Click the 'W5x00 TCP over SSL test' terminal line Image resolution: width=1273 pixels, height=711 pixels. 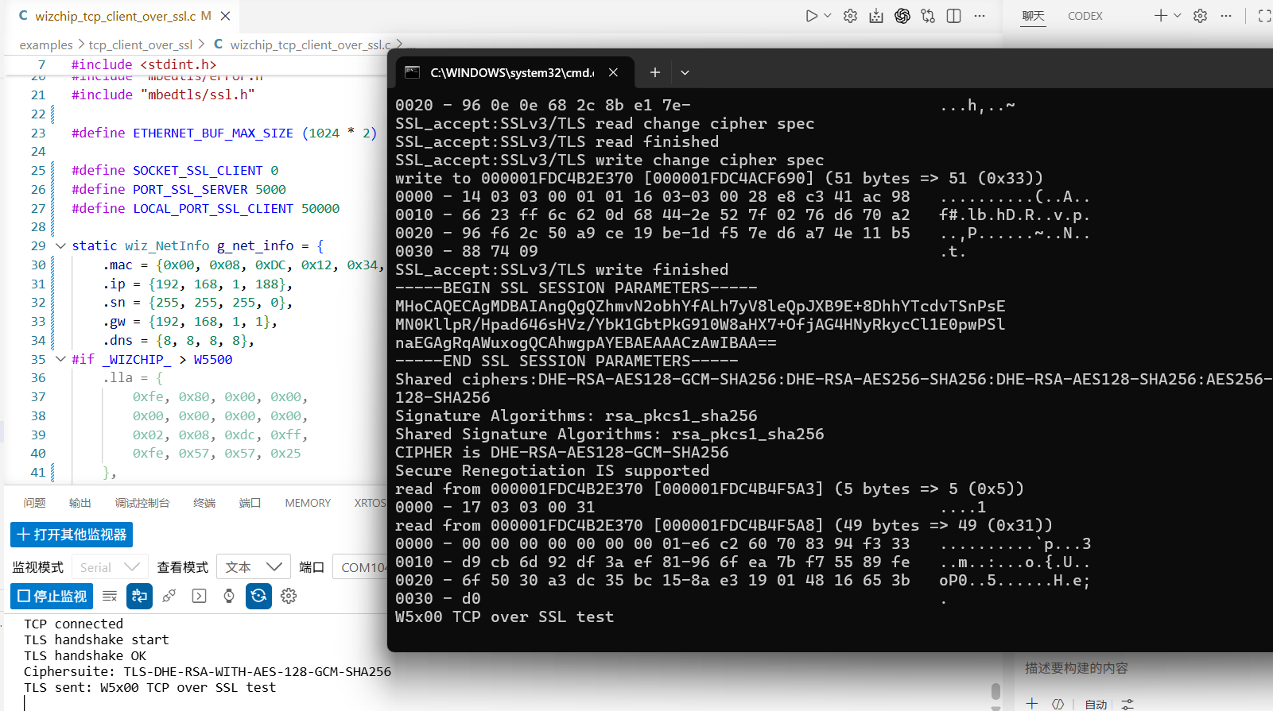coord(504,616)
